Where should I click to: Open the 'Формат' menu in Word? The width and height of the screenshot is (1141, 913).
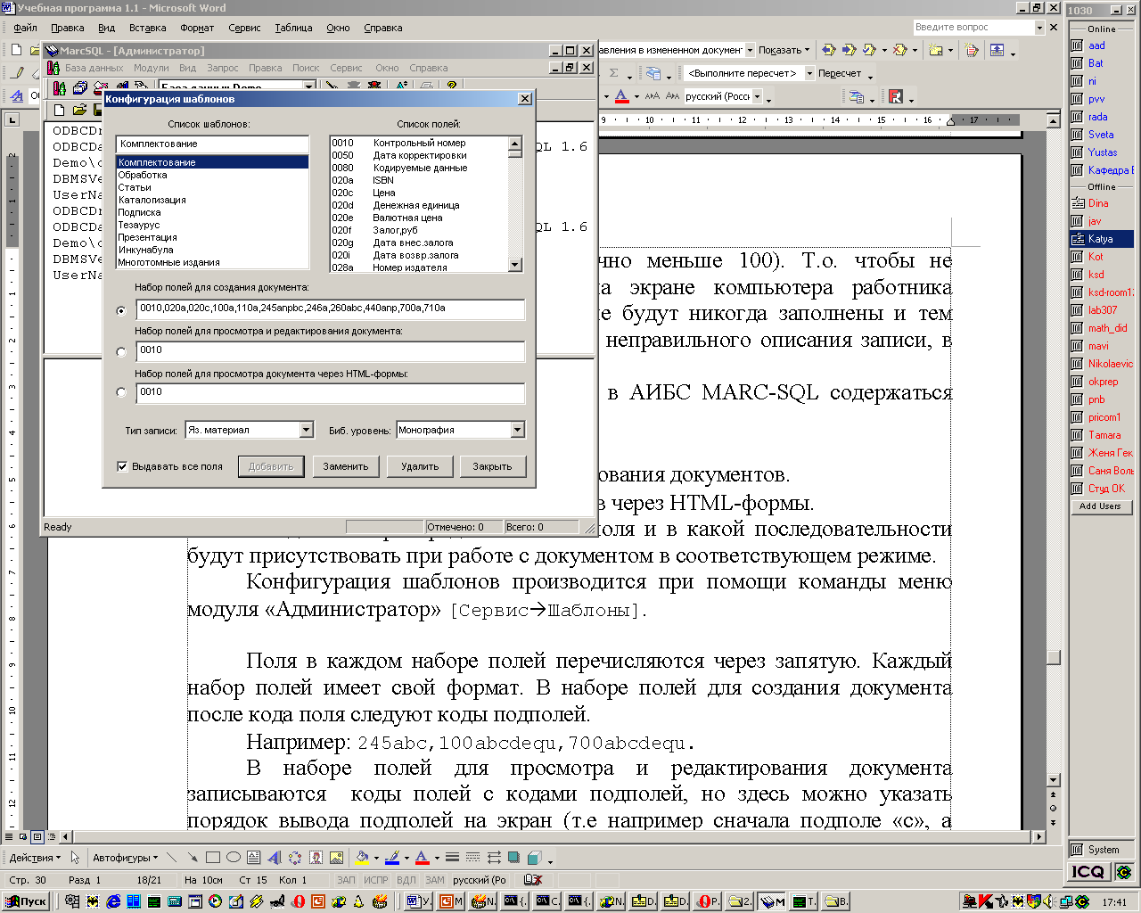tap(197, 28)
